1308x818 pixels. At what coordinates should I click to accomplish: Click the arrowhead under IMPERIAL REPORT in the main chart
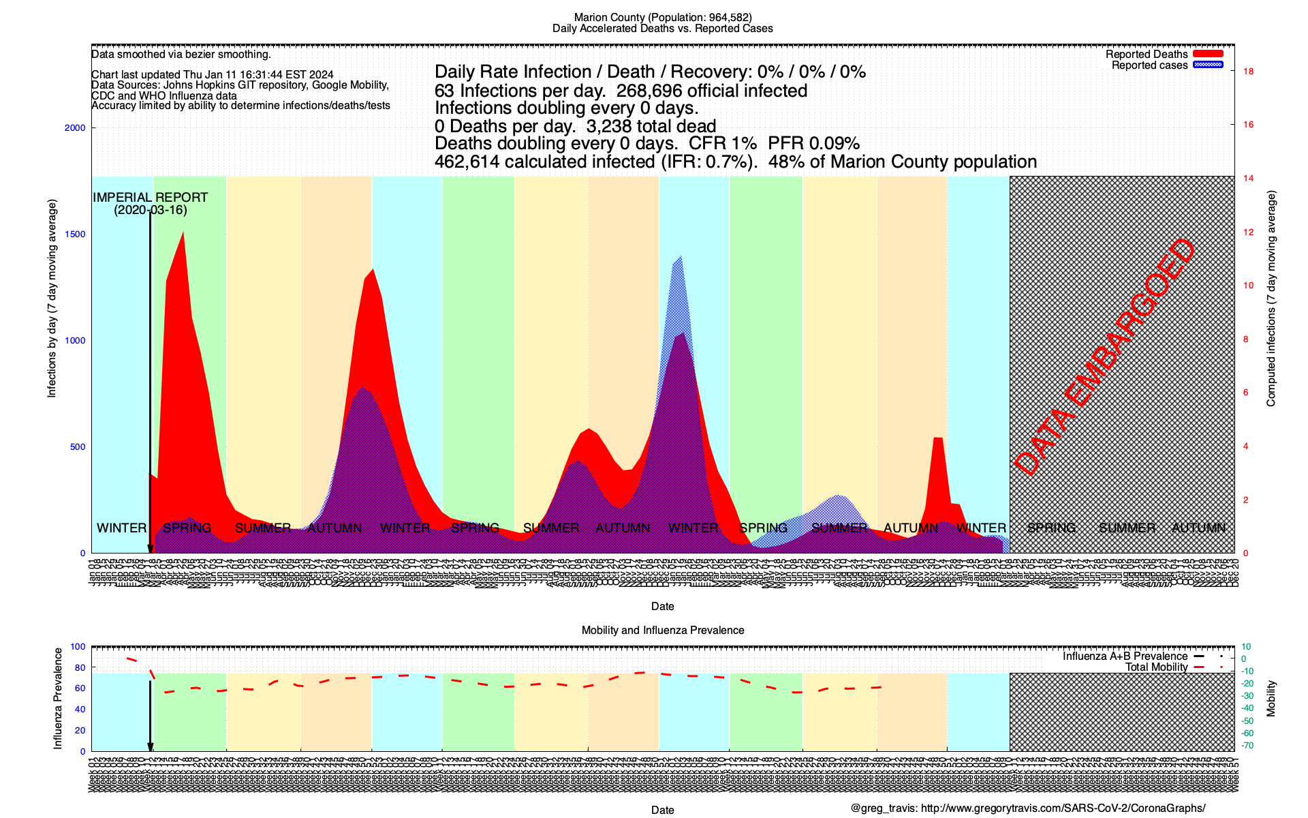tap(151, 549)
